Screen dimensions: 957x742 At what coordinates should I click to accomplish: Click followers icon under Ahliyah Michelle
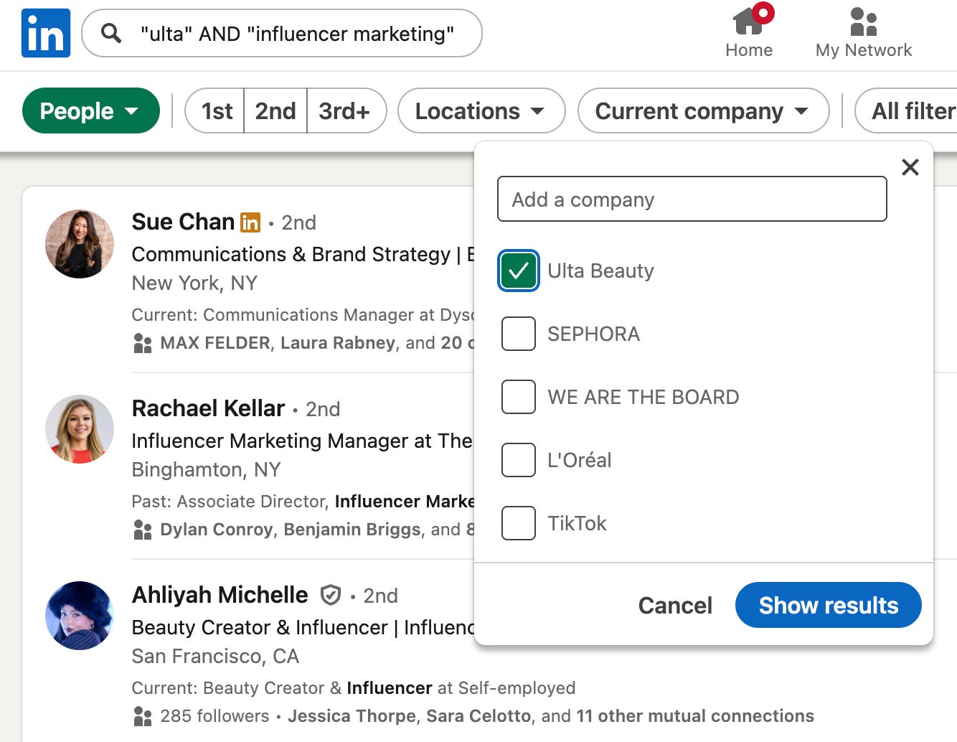pyautogui.click(x=143, y=716)
